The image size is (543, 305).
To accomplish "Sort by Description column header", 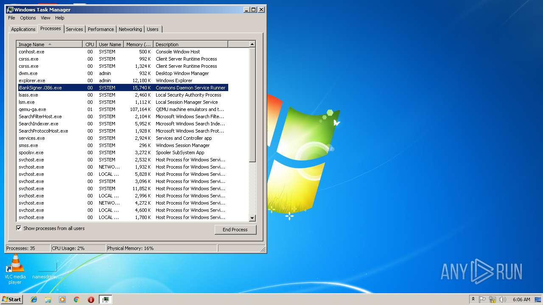I will coord(190,44).
